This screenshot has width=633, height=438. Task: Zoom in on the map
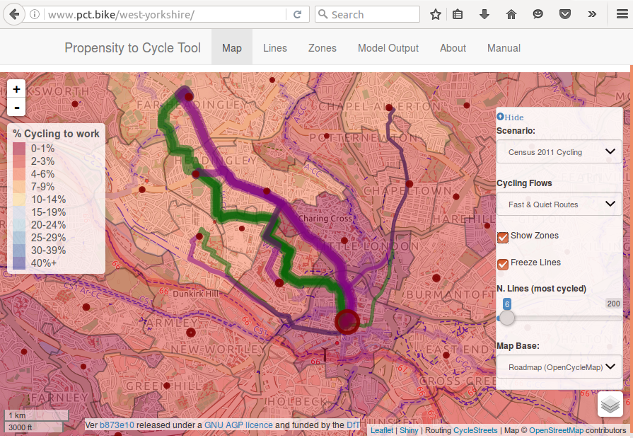[16, 89]
